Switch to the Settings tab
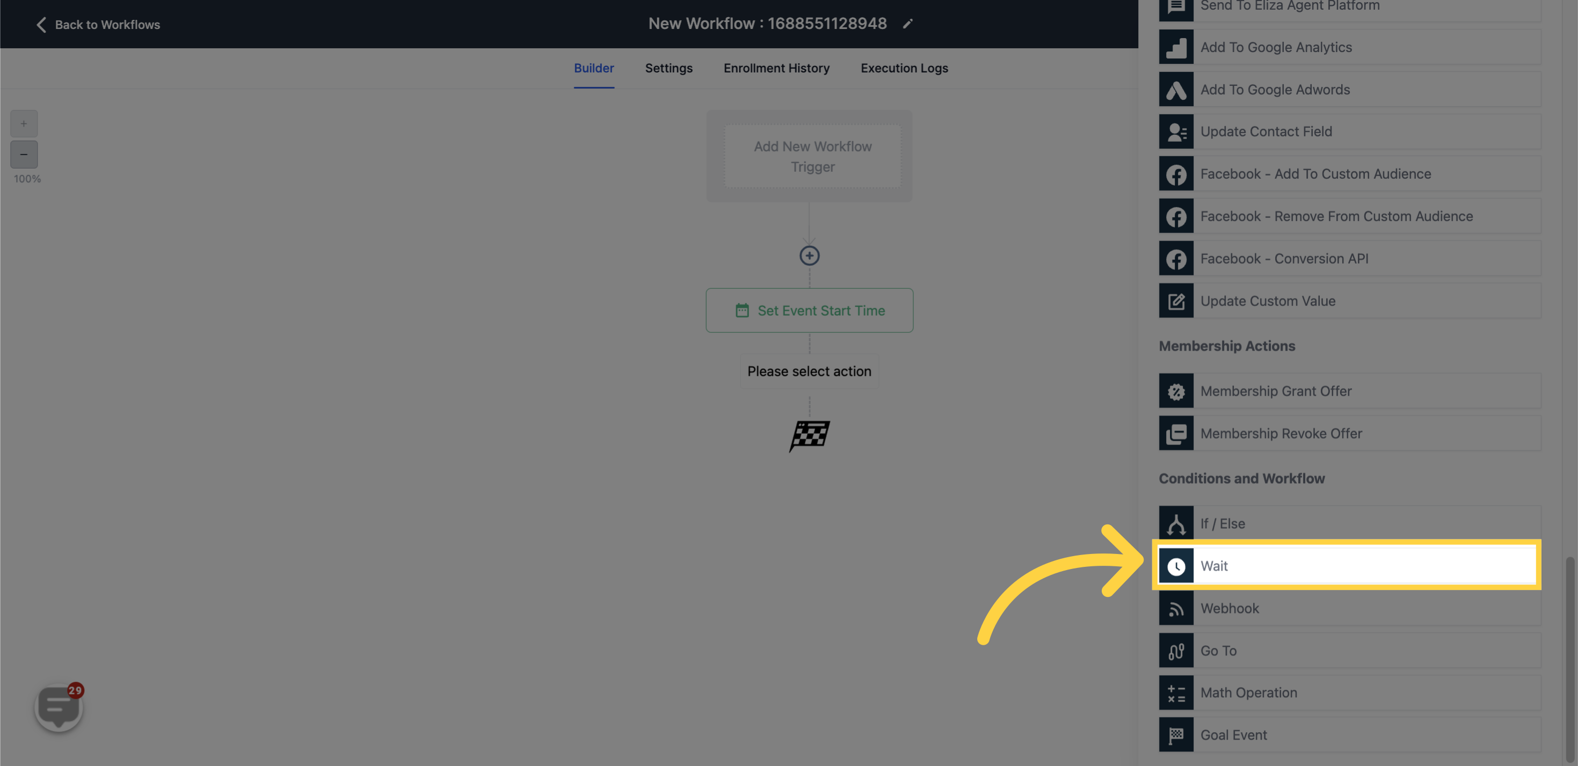The image size is (1578, 766). (x=668, y=68)
